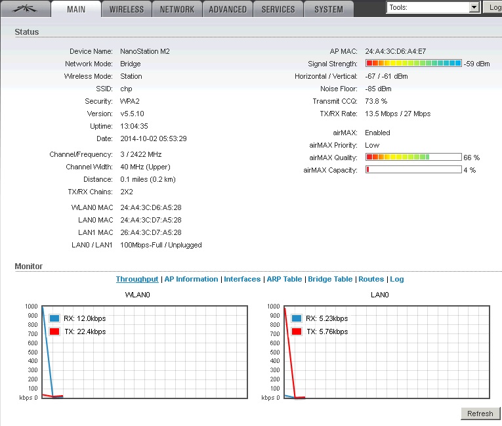Switch to the SYSTEM tab
502x426 pixels.
329,9
